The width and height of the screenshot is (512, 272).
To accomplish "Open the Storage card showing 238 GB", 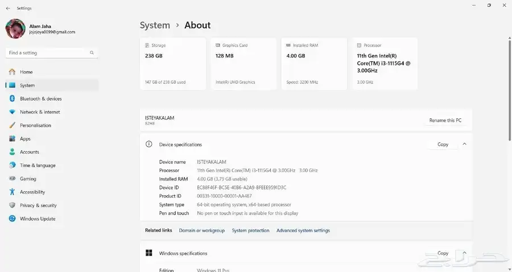I will (173, 64).
